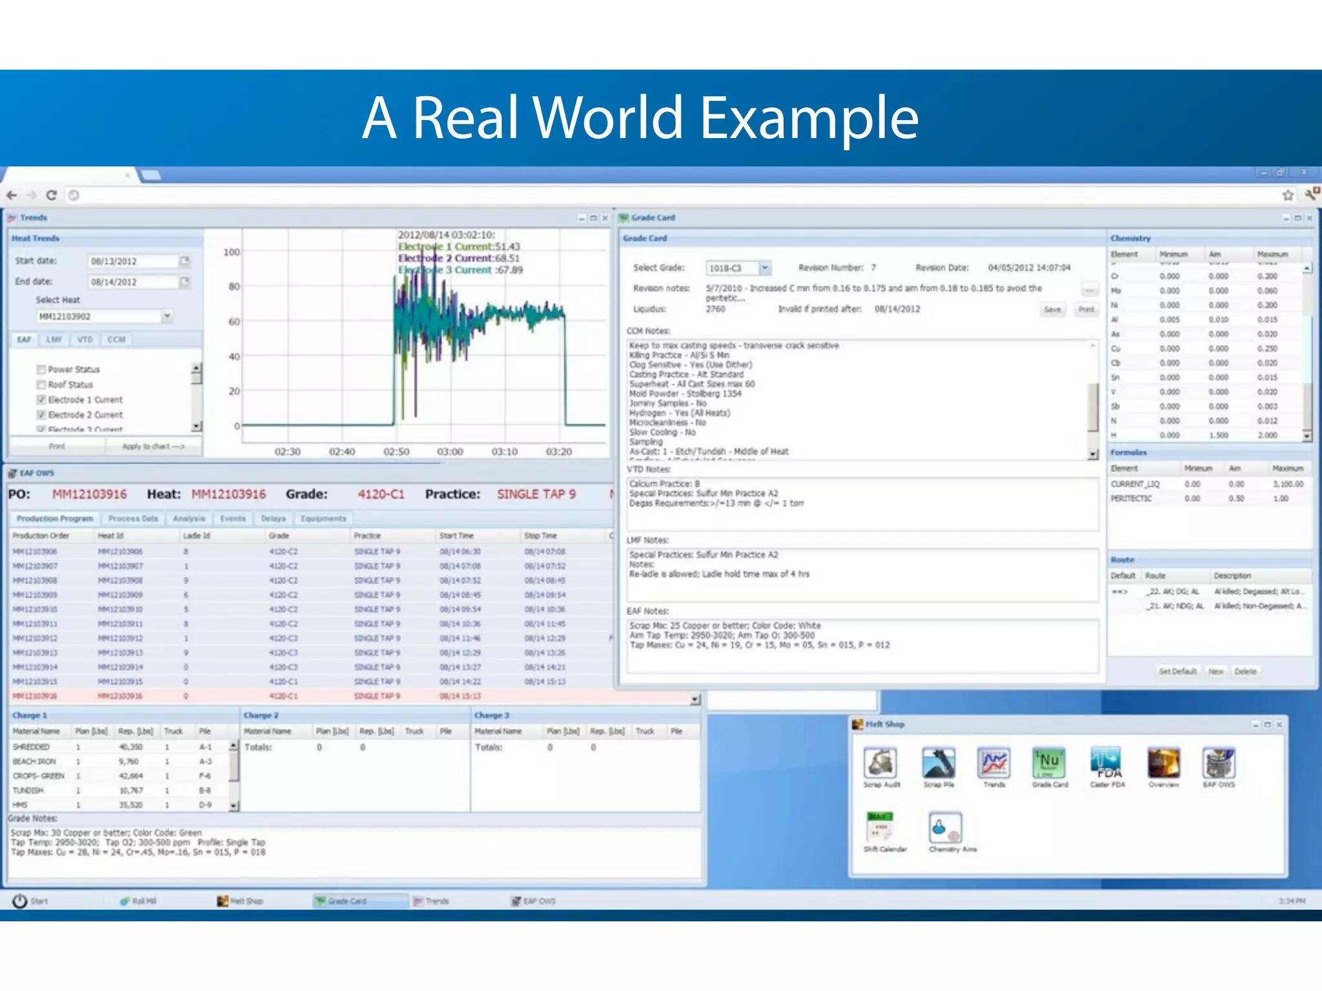The width and height of the screenshot is (1322, 991).
Task: Uncheck Electrode 1 Current checkbox
Action: pos(41,400)
